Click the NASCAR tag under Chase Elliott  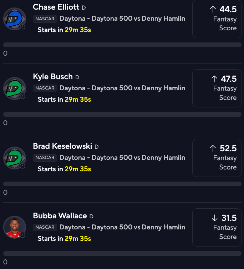point(45,19)
